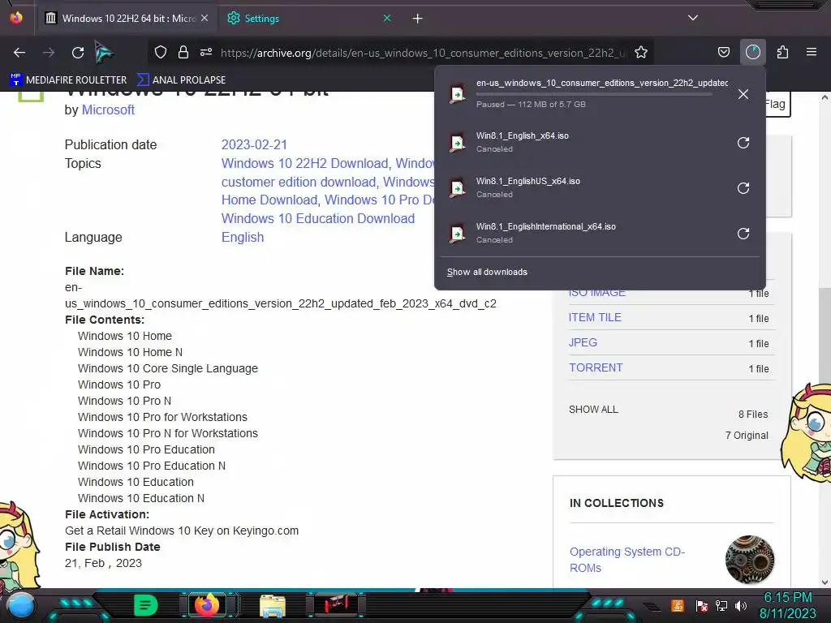Expand the list all tabs chevron
The width and height of the screenshot is (831, 623).
(693, 18)
